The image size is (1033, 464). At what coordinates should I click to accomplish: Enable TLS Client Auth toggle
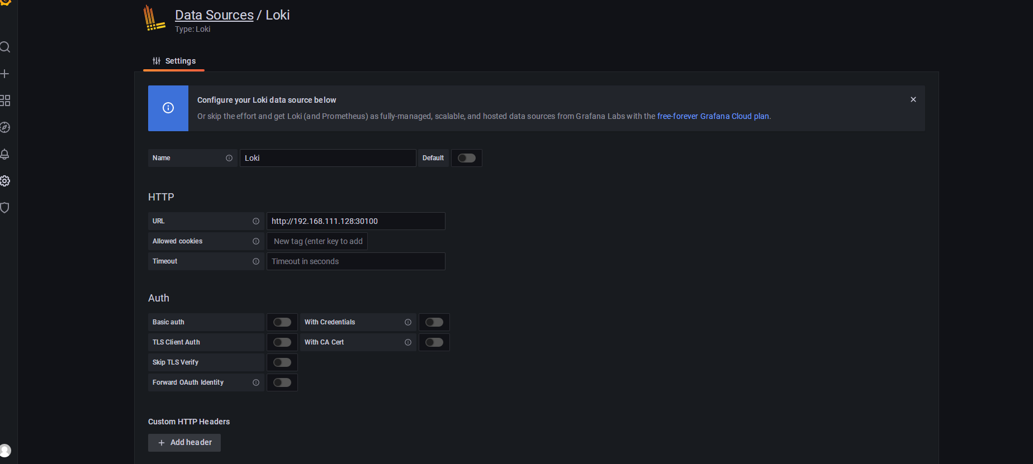pos(282,342)
